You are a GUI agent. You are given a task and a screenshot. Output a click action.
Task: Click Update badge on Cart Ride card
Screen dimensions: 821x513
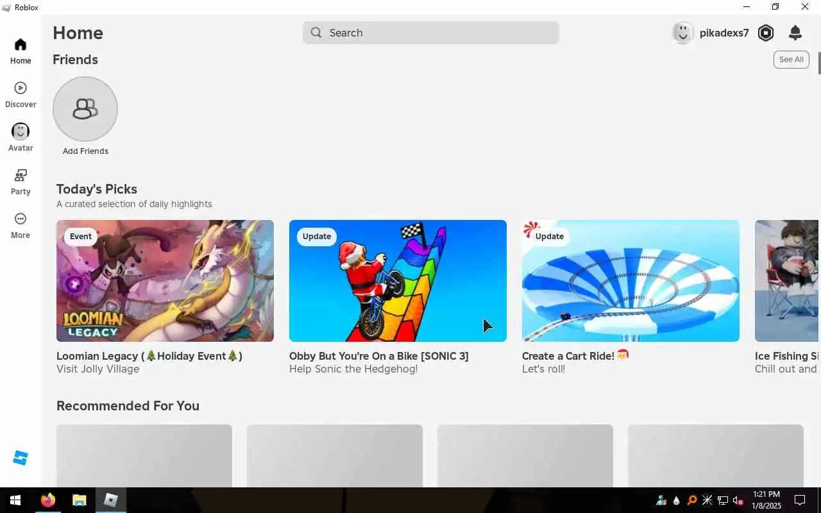tap(550, 237)
